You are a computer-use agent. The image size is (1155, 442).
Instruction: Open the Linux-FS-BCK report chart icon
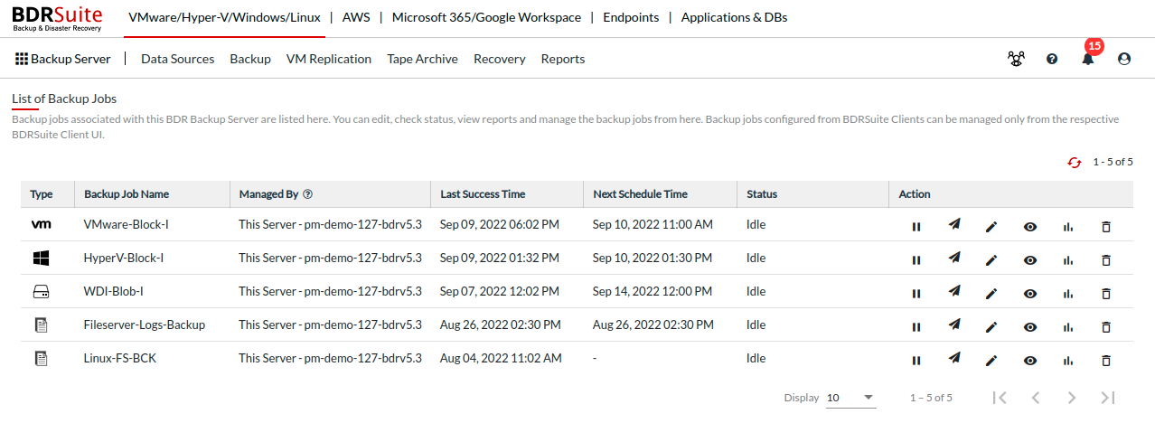(1067, 361)
